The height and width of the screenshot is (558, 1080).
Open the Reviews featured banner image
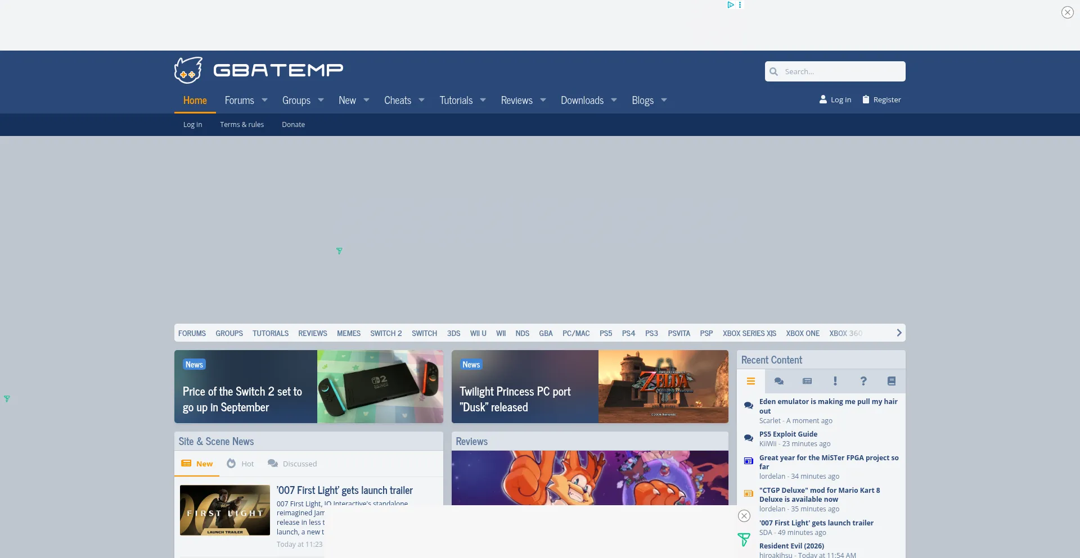point(589,478)
